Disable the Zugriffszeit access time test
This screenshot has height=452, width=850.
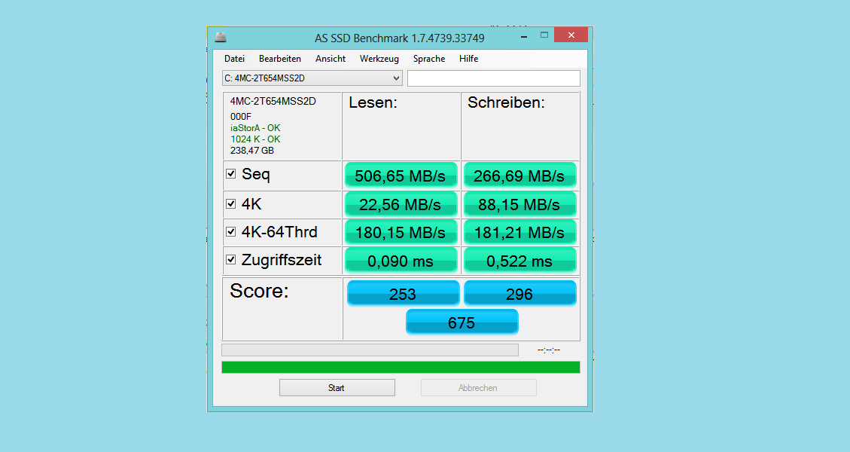(x=231, y=259)
